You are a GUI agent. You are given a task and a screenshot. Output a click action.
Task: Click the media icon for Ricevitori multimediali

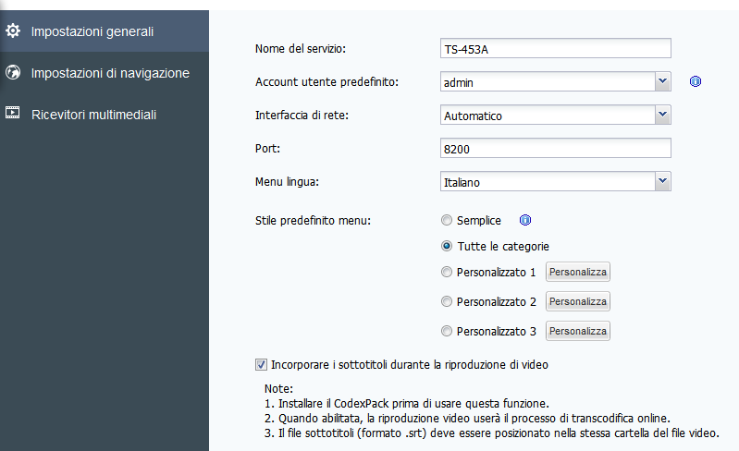[13, 114]
